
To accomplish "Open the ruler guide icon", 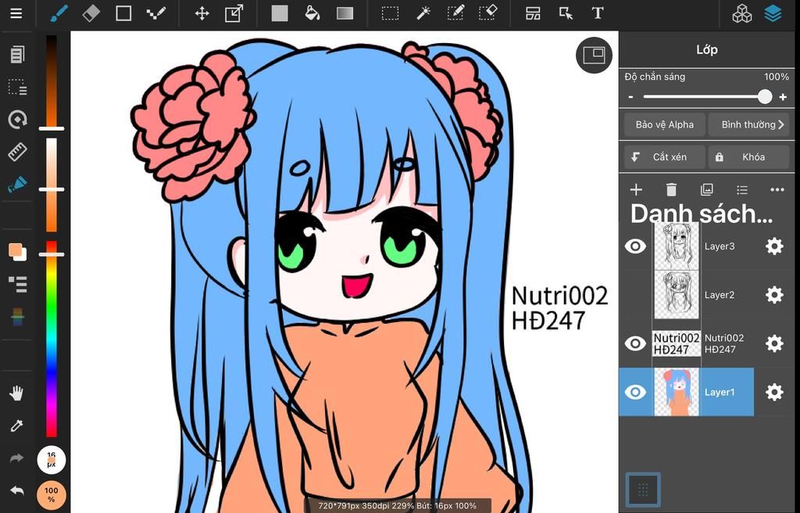I will 17,152.
